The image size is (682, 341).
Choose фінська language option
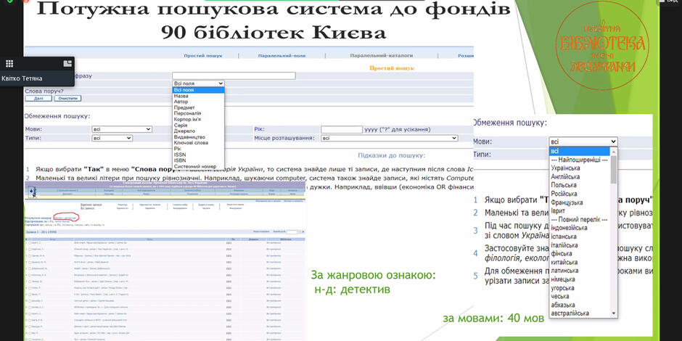[562, 254]
